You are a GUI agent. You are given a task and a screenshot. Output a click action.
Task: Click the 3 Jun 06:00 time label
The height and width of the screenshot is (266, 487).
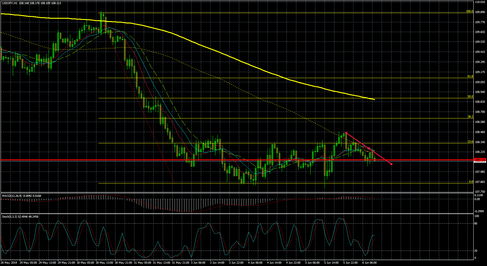click(x=198, y=263)
